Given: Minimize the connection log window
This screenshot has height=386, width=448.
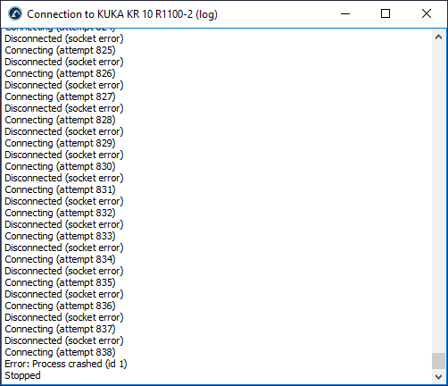Looking at the screenshot, I should pos(345,13).
